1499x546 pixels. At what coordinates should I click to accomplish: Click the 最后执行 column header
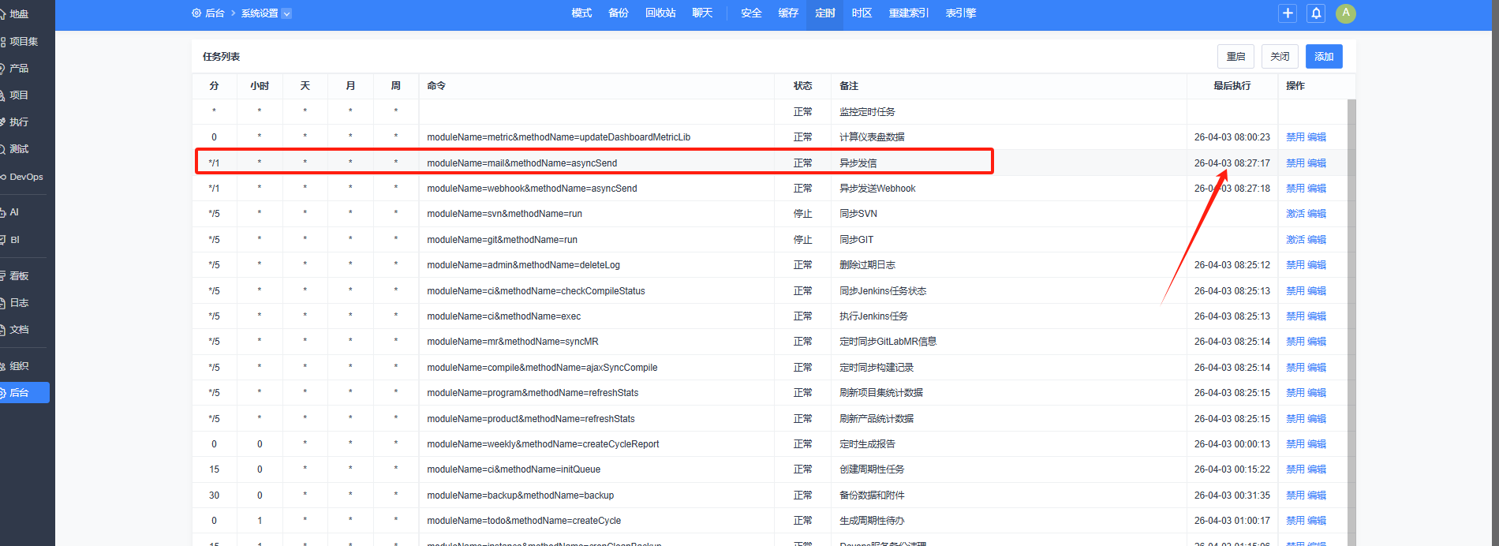pos(1232,86)
